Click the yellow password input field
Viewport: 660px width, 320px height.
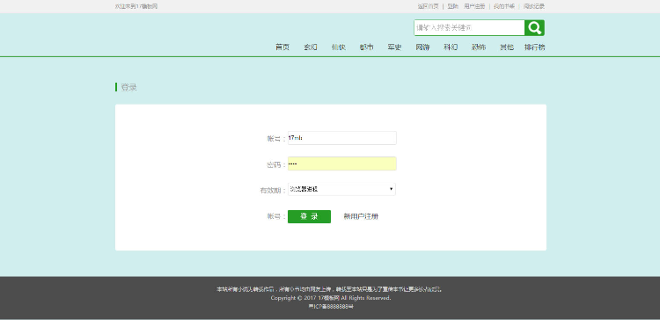click(341, 164)
